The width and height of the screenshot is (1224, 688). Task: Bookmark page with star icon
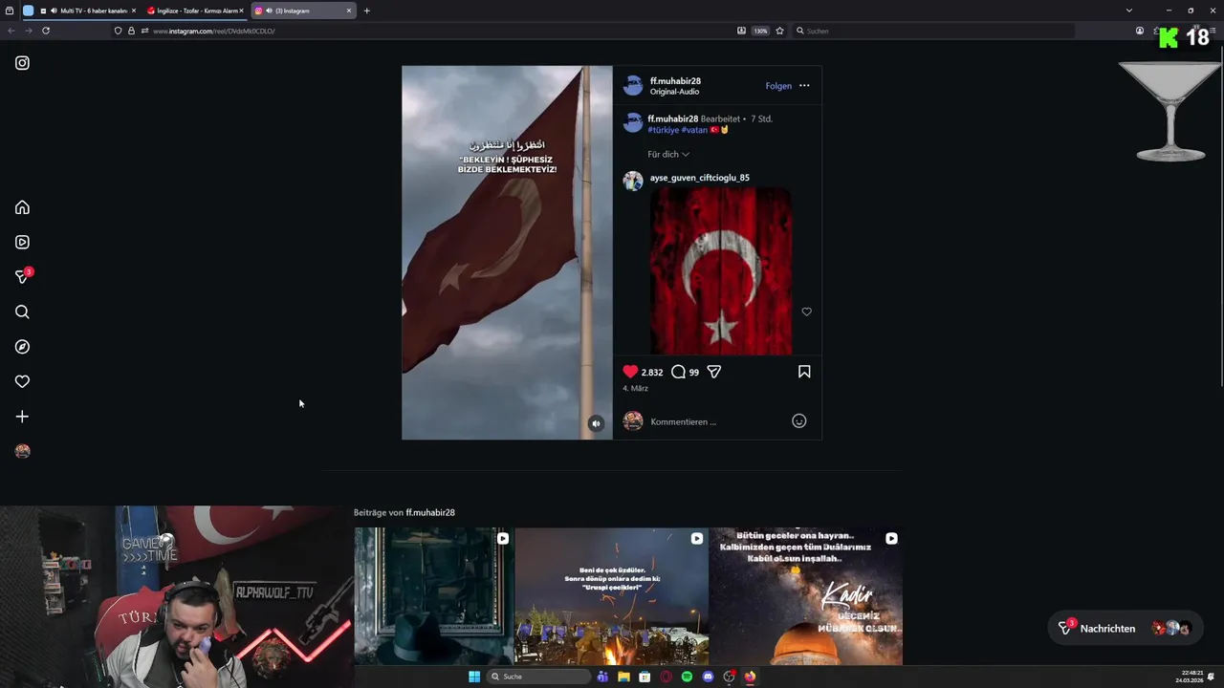coord(779,31)
